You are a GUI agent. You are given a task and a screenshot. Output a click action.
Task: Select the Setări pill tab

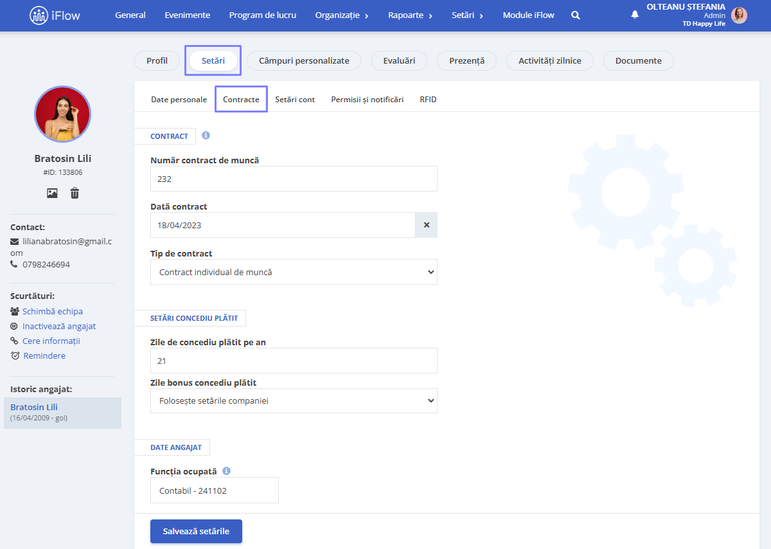coord(213,60)
